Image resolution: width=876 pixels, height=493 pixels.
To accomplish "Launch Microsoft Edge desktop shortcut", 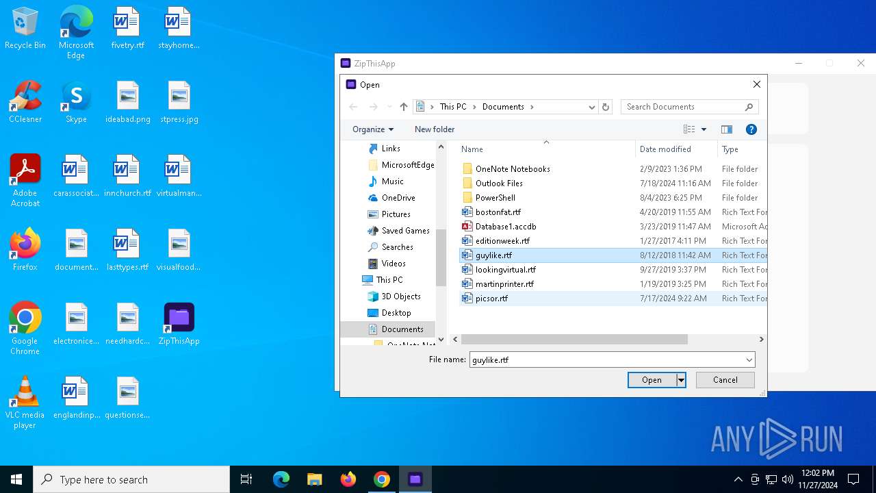I will pyautogui.click(x=76, y=32).
